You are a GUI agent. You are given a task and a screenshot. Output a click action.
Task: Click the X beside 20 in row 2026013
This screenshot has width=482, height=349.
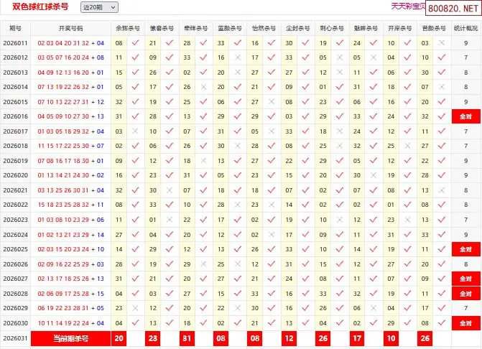click(x=238, y=73)
